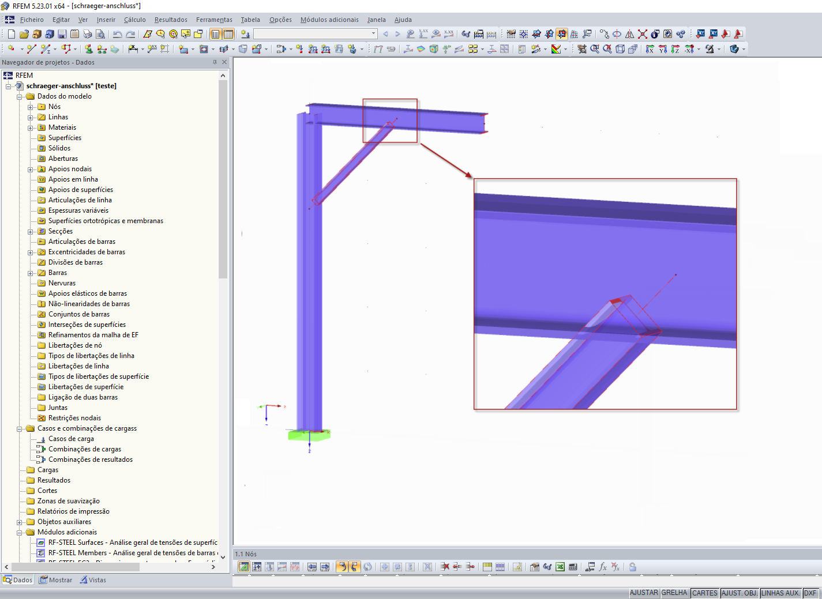Open the Inserir menu
The width and height of the screenshot is (822, 599).
pos(106,20)
